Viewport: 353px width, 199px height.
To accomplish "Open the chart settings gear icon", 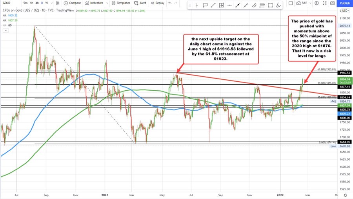I will tap(317, 3).
